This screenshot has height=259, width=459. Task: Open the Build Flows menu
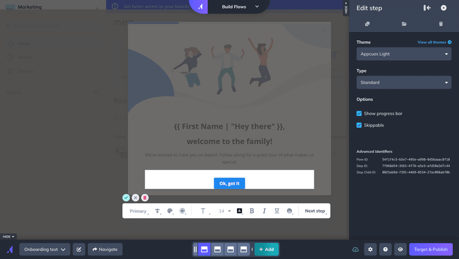(240, 7)
